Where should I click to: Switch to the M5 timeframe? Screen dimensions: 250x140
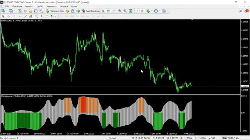click(66, 16)
